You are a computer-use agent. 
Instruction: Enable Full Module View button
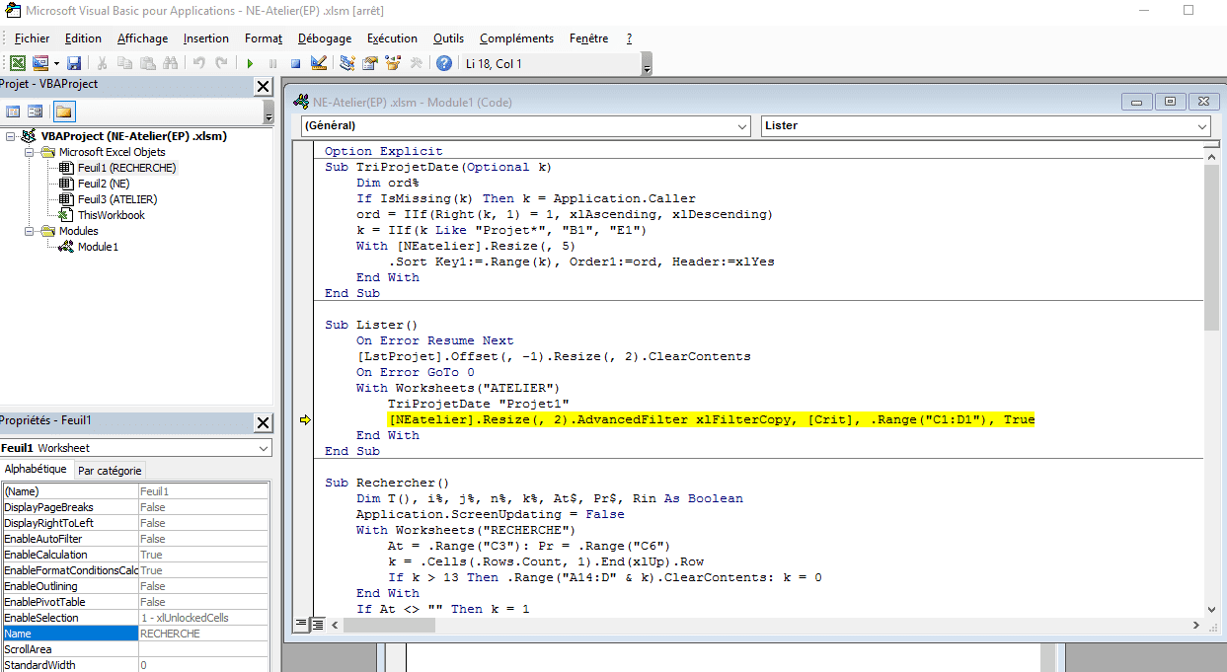click(318, 624)
